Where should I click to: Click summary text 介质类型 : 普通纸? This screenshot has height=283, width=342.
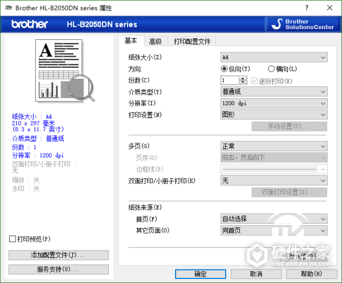(x=38, y=139)
